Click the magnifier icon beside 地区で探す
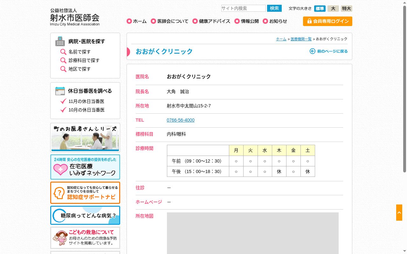This screenshot has width=407, height=254. (x=63, y=69)
